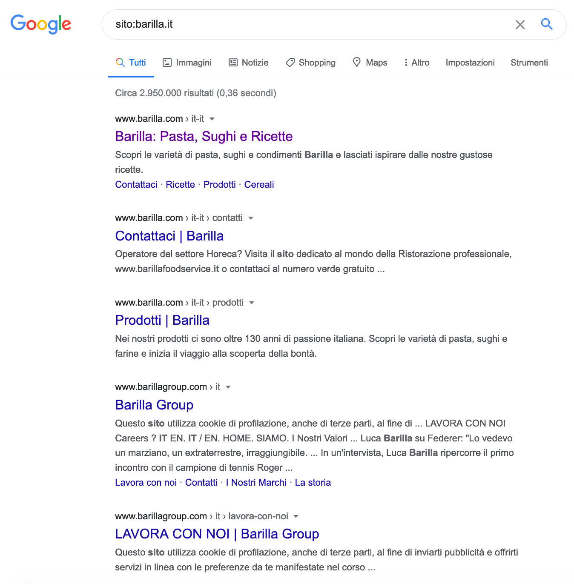Image resolution: width=574 pixels, height=584 pixels.
Task: Click the Prodotti | Barilla result title
Action: tap(162, 320)
